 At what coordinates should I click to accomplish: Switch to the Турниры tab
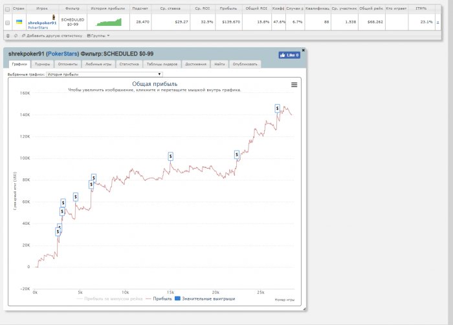43,65
